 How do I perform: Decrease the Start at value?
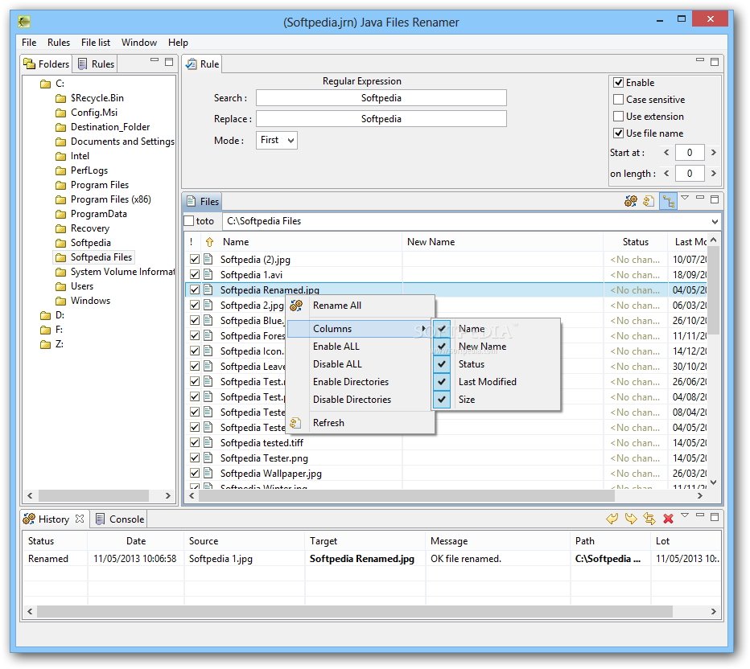pos(666,153)
